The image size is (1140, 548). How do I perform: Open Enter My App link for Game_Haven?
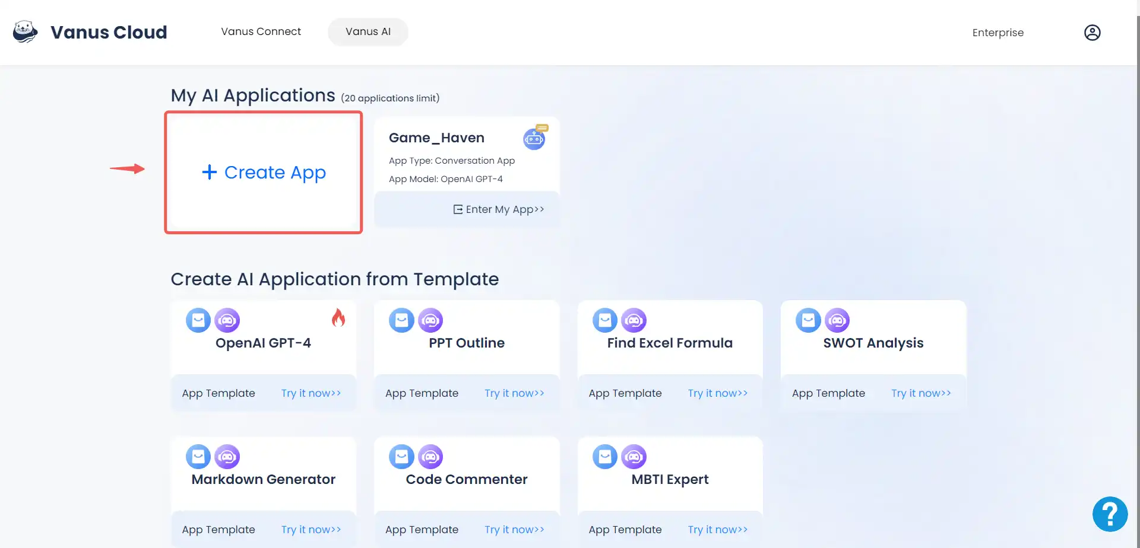pos(499,209)
